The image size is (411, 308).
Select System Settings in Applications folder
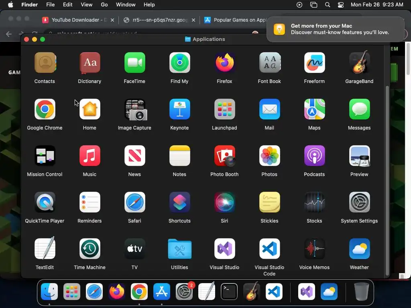pos(359,202)
